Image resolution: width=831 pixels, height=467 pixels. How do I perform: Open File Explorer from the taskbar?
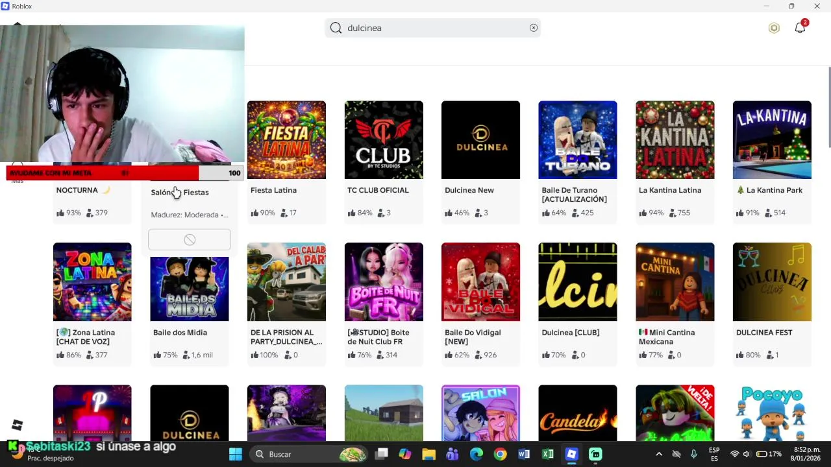(428, 454)
